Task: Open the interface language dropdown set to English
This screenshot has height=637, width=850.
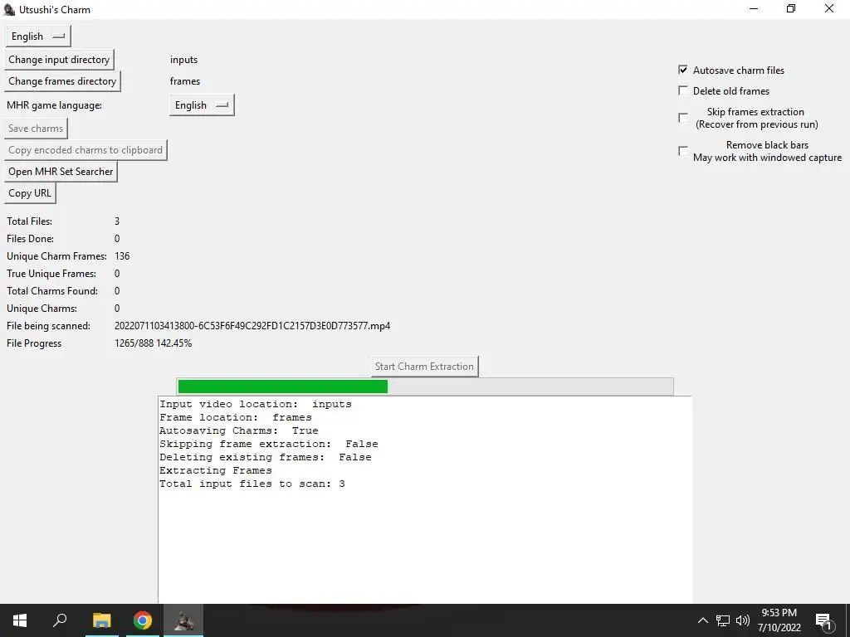Action: (38, 36)
